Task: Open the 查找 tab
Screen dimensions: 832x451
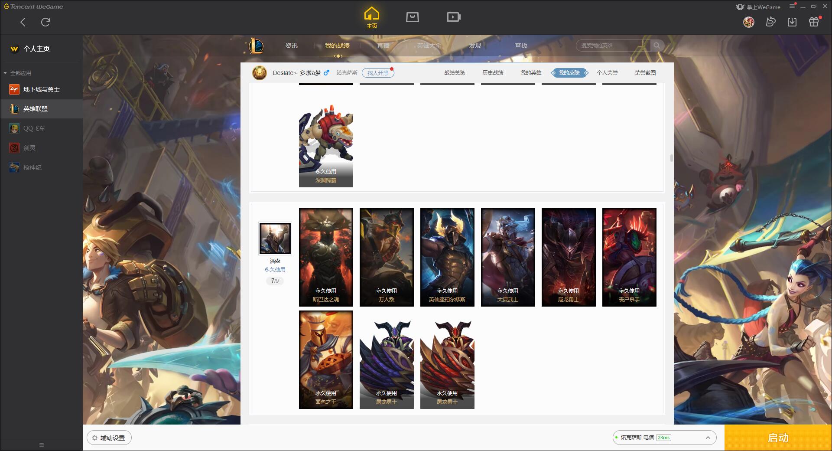Action: point(521,46)
